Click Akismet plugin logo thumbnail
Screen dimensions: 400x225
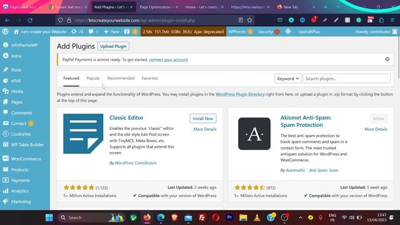click(254, 134)
